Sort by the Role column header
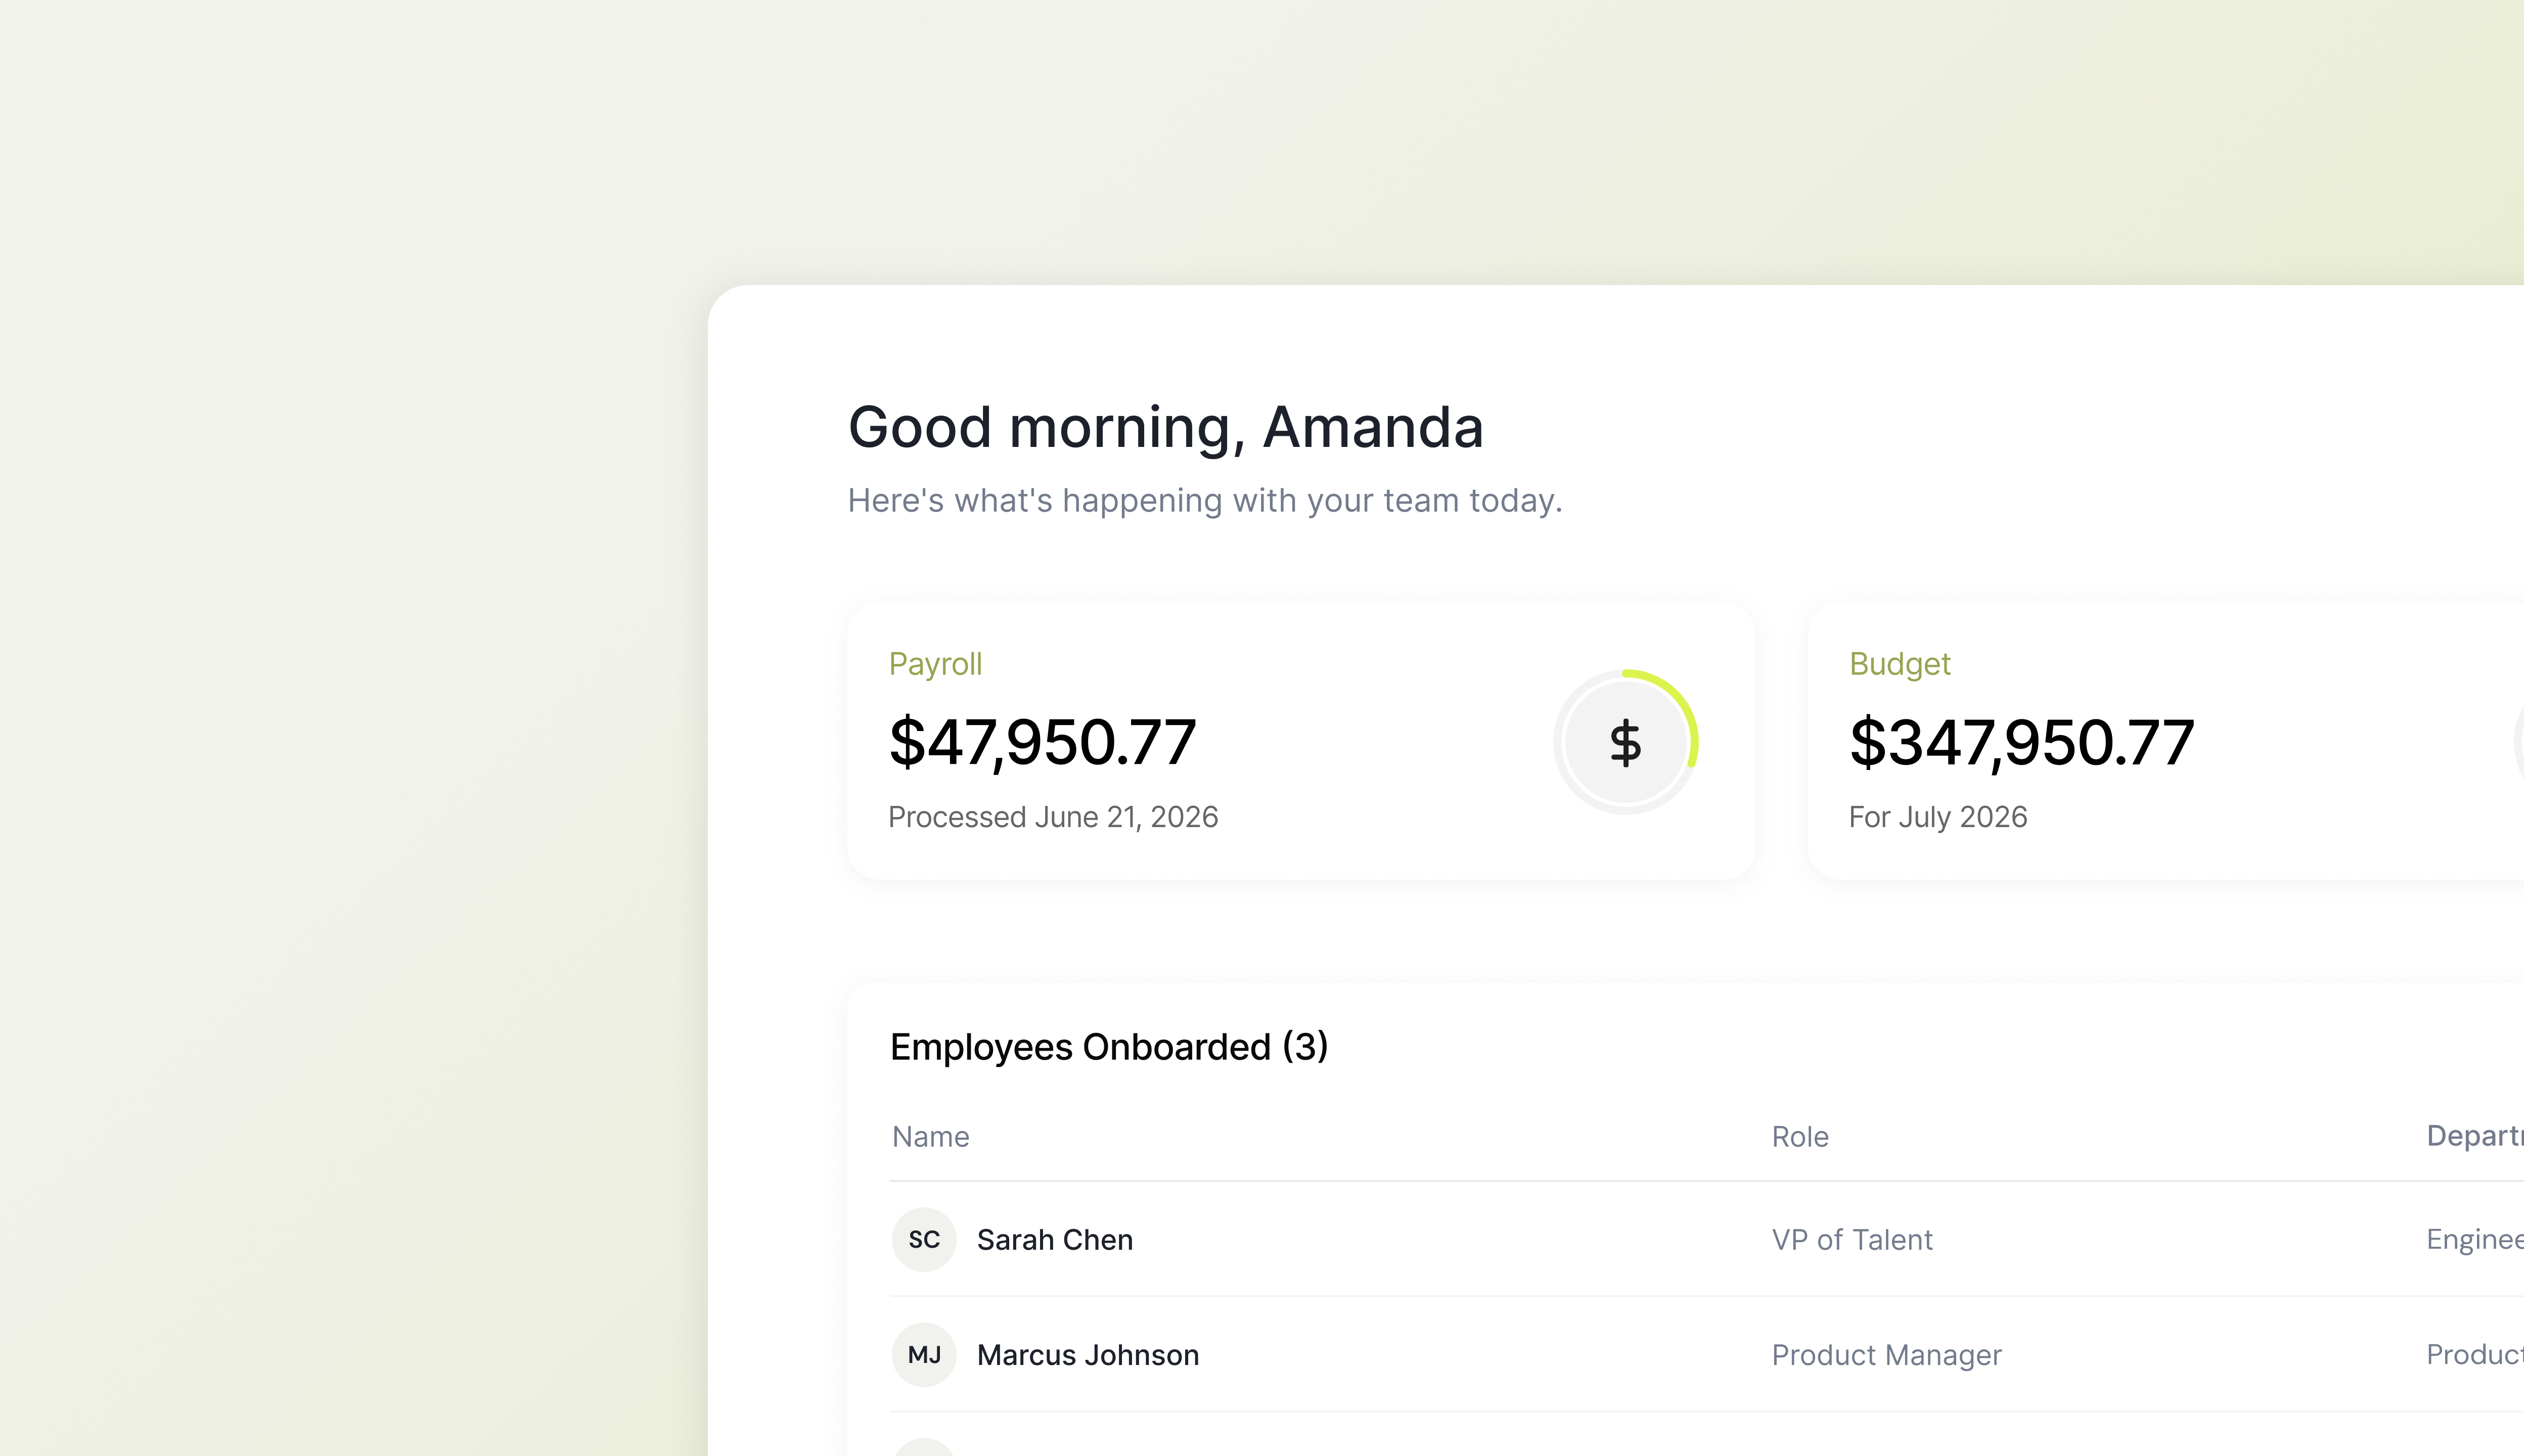2524x1456 pixels. pyautogui.click(x=1800, y=1137)
